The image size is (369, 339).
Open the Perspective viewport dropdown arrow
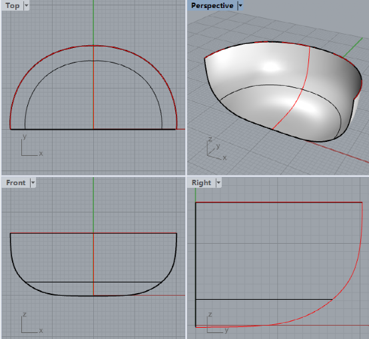coord(240,5)
